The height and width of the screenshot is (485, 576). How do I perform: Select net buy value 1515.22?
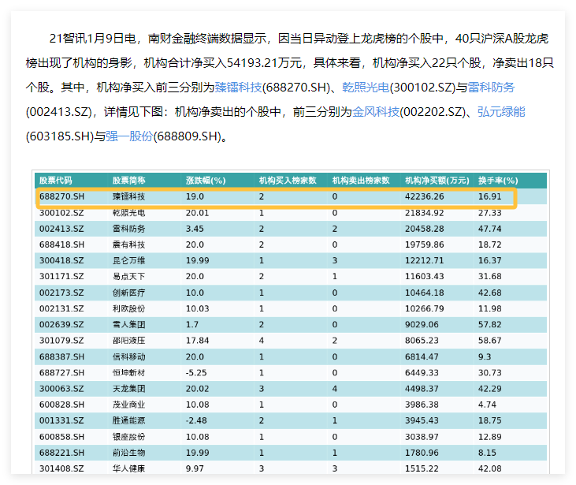click(x=422, y=468)
